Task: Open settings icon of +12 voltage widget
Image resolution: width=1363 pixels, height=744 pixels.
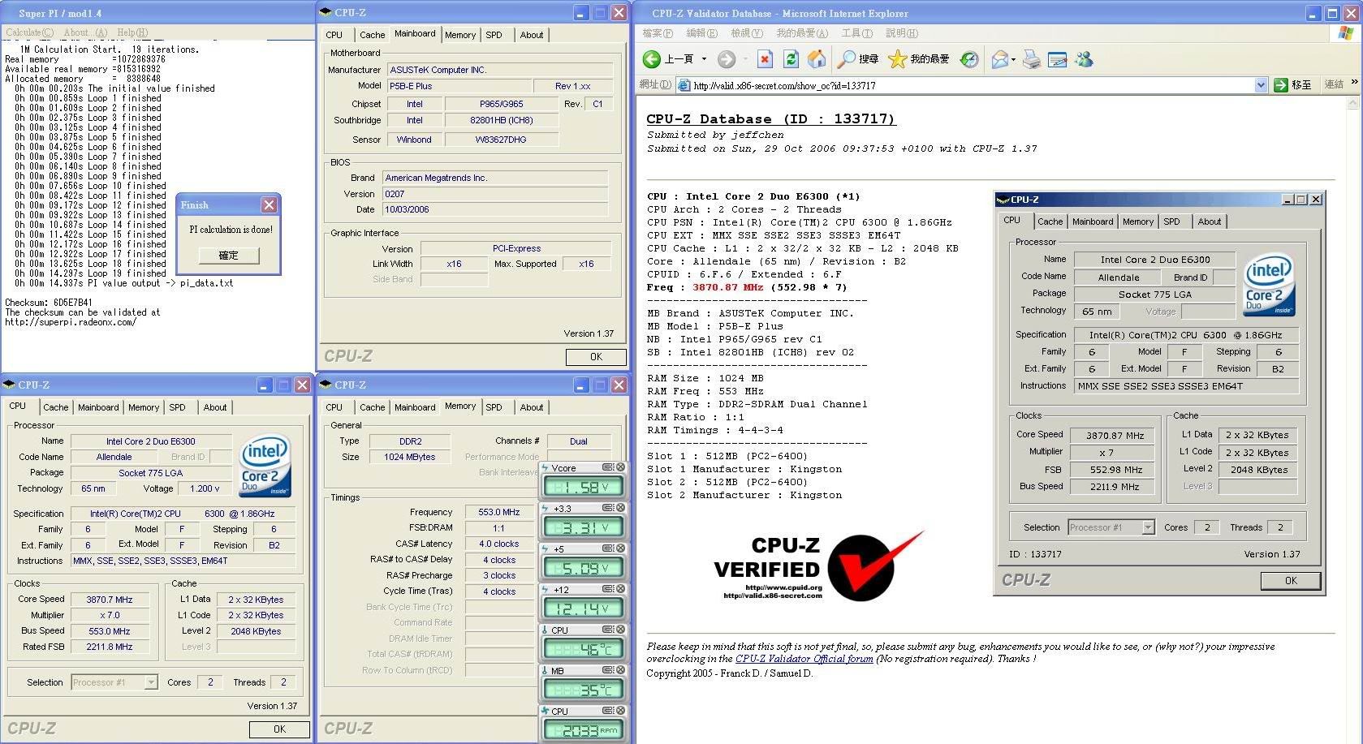Action: tap(608, 589)
